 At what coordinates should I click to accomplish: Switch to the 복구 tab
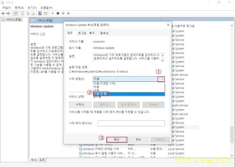coord(92,33)
